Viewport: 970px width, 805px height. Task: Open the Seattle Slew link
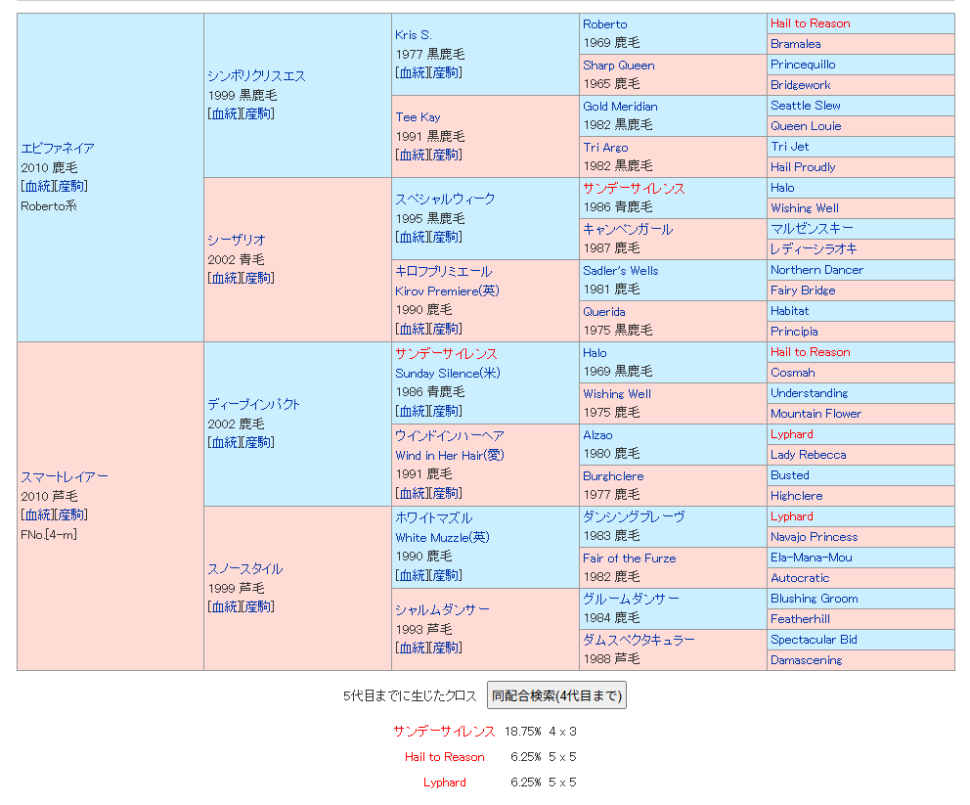pos(806,106)
